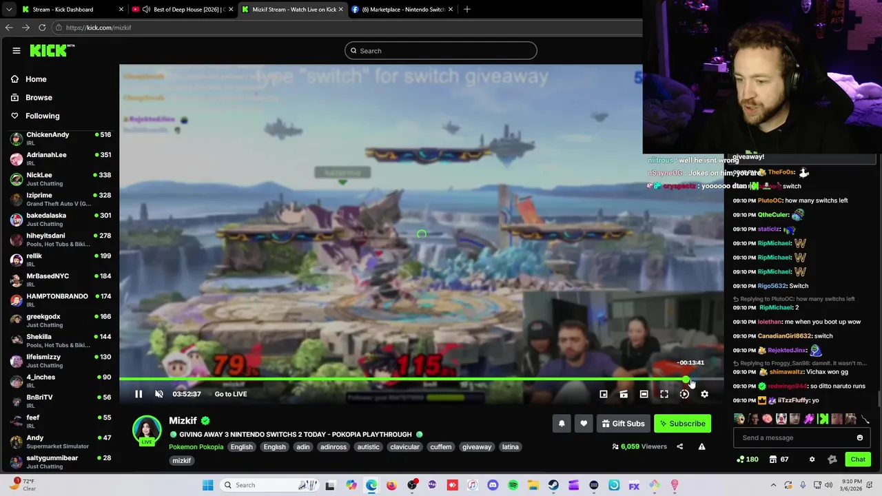Click the first emote in quick emote row
The image size is (882, 496).
point(739,419)
